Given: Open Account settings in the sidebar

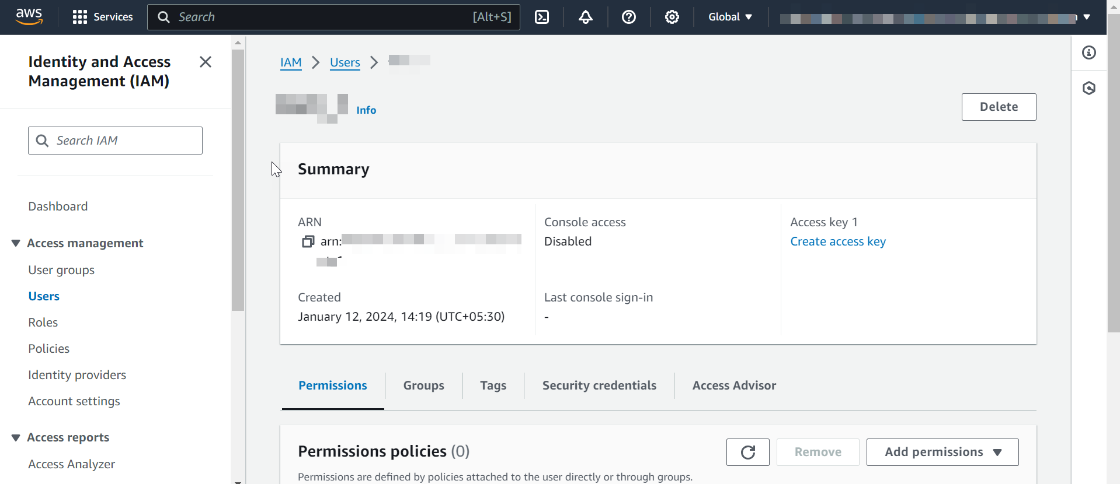Looking at the screenshot, I should coord(74,401).
